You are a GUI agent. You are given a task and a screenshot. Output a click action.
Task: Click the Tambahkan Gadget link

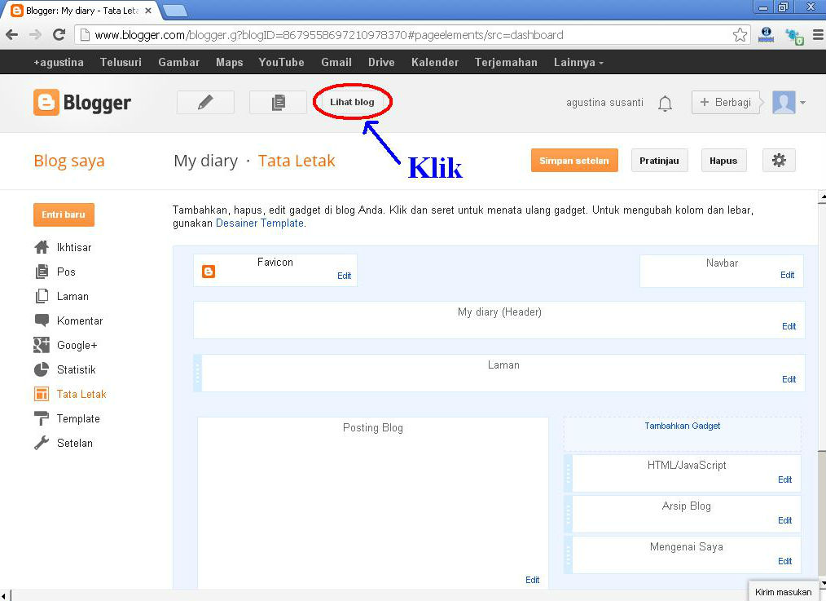coord(682,426)
